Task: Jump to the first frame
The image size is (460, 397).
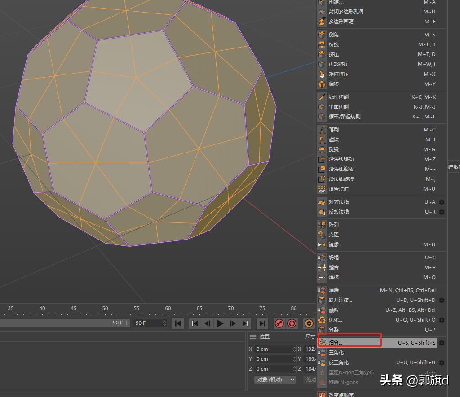Action: point(194,323)
